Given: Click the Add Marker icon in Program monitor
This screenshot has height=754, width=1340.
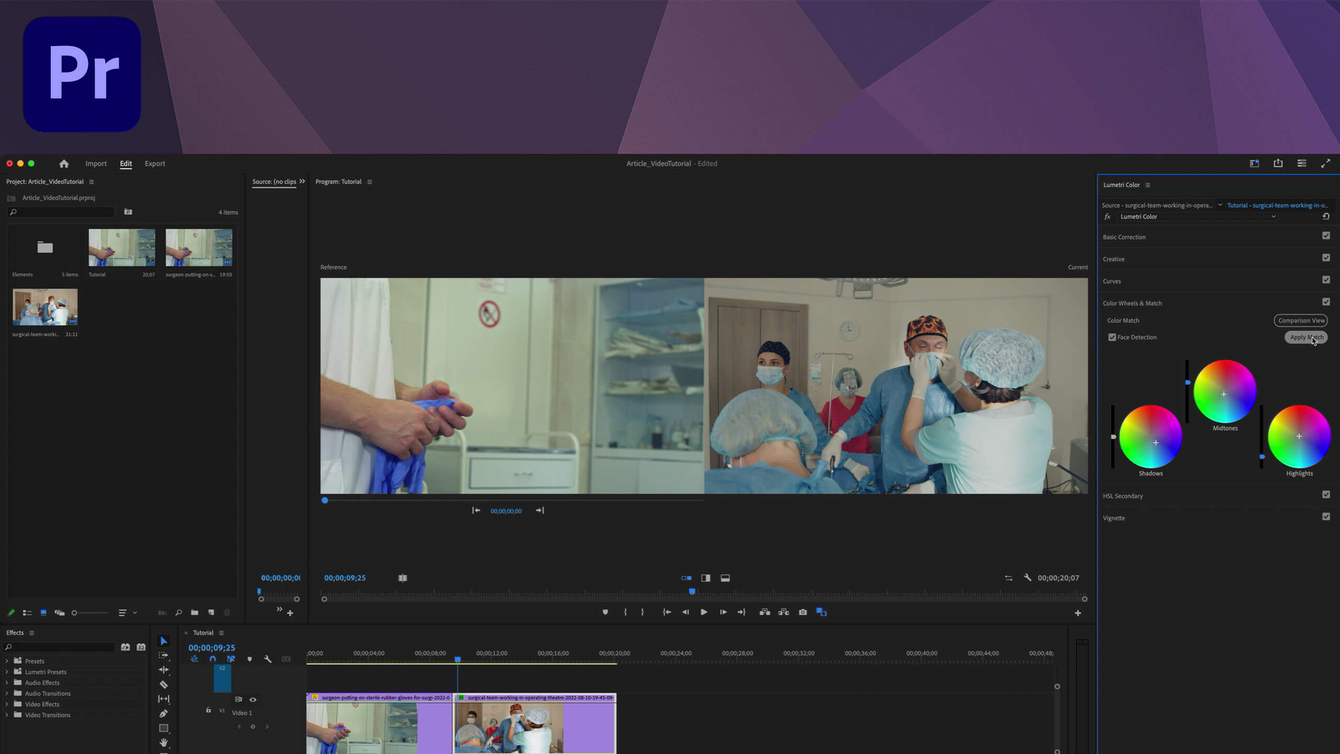Looking at the screenshot, I should coord(606,612).
